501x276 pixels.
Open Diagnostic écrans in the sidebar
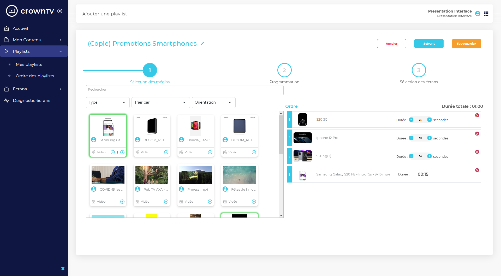click(31, 101)
